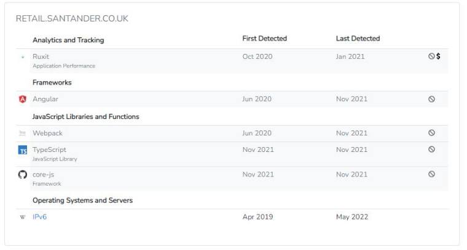Click the Webpack row icon
467x250 pixels.
[x=22, y=133]
